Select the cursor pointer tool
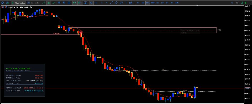The image size is (252, 104). click(91, 3)
